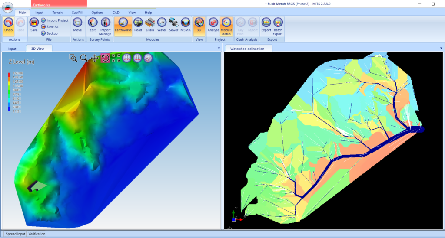Screen dimensions: 445x238
Task: Click the Z Level (m) legend title
Action: click(x=21, y=62)
